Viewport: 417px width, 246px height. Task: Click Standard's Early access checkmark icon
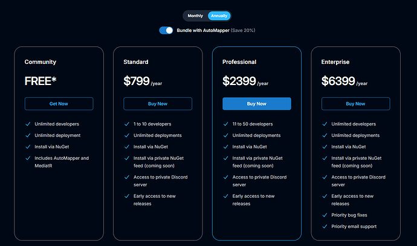click(127, 196)
